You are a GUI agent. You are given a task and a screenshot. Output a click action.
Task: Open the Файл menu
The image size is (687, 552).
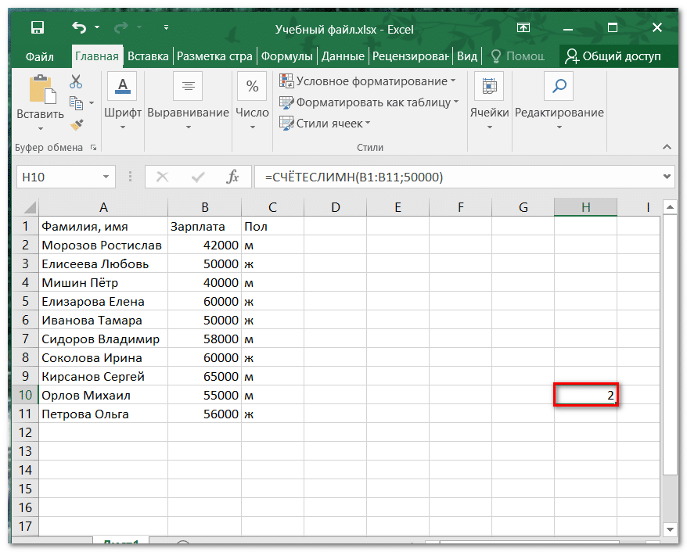point(39,56)
